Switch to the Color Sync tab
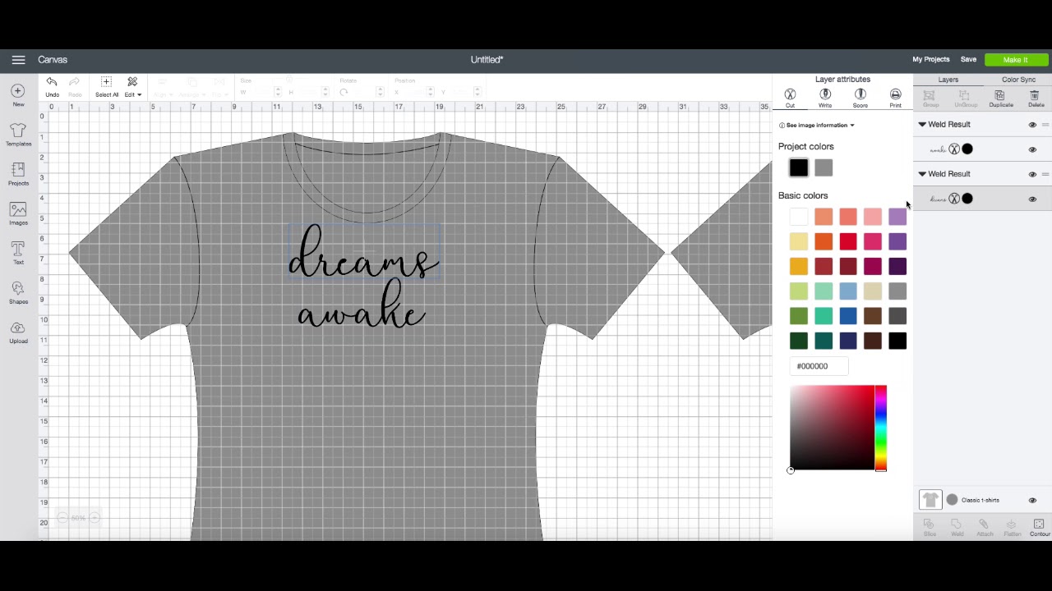Viewport: 1052px width, 591px height. [x=1018, y=80]
